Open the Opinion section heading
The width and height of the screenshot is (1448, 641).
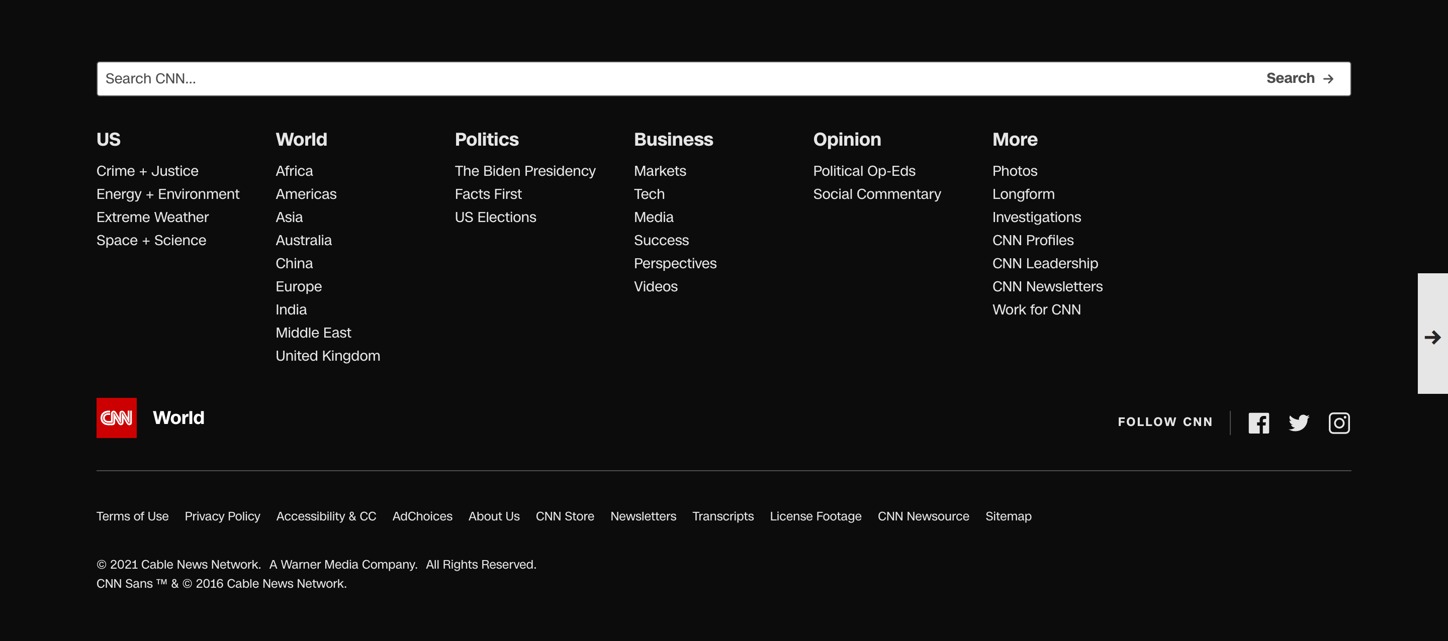coord(847,139)
